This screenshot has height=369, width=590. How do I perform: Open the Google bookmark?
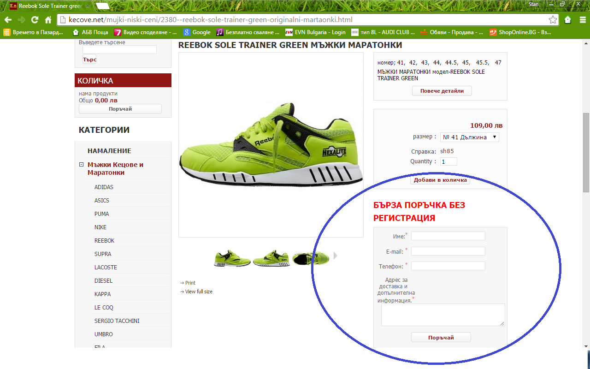197,32
